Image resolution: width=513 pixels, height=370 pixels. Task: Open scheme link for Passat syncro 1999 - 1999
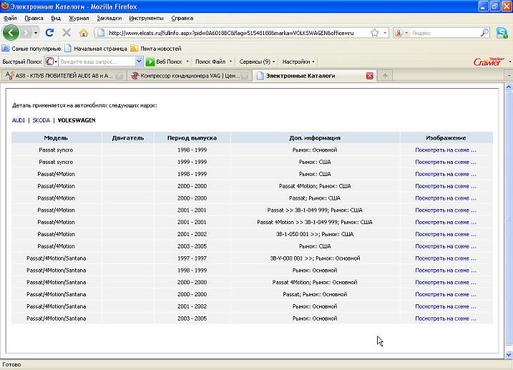[x=446, y=162]
